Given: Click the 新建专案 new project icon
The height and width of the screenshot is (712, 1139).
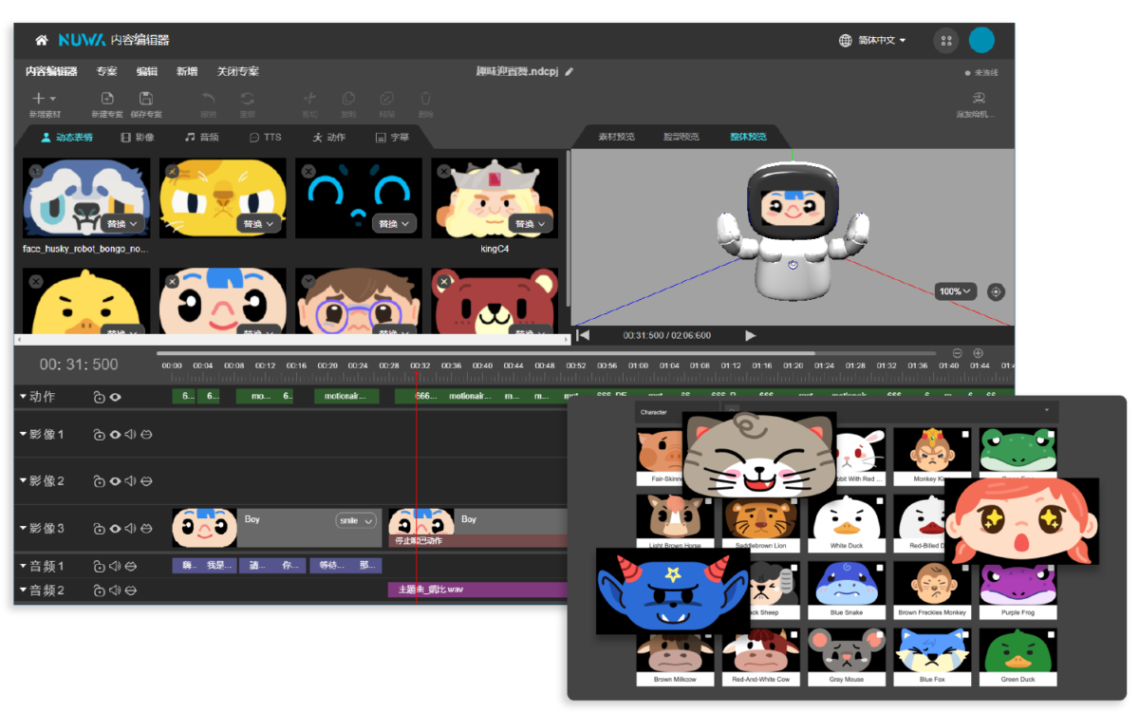Looking at the screenshot, I should pyautogui.click(x=107, y=99).
